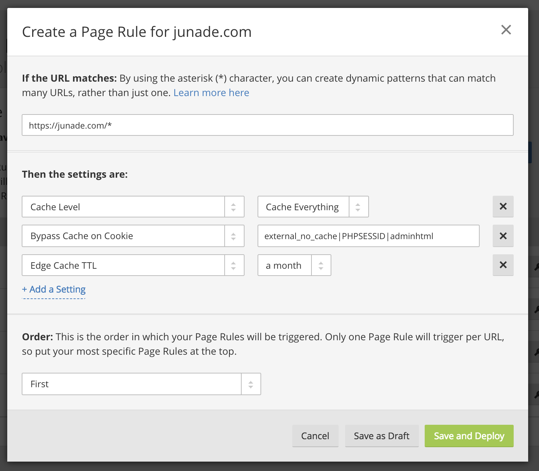Open the Cache Everything value dropdown
The width and height of the screenshot is (539, 471).
[x=313, y=207]
